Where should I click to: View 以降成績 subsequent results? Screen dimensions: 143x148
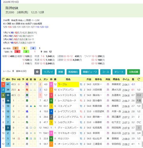[x=133, y=72]
